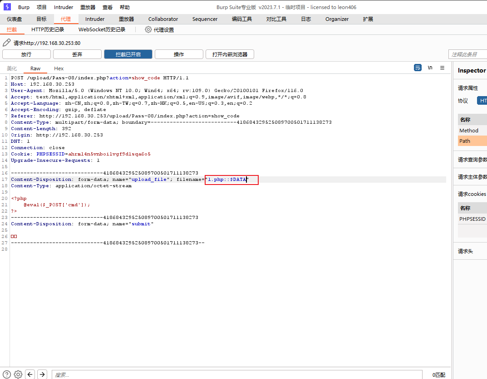Toggle the 拦截已开启 intercept button

point(128,54)
